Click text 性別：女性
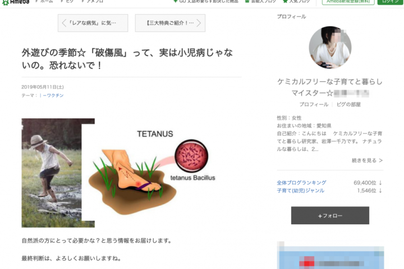This screenshot has height=269, width=404. [x=289, y=118]
